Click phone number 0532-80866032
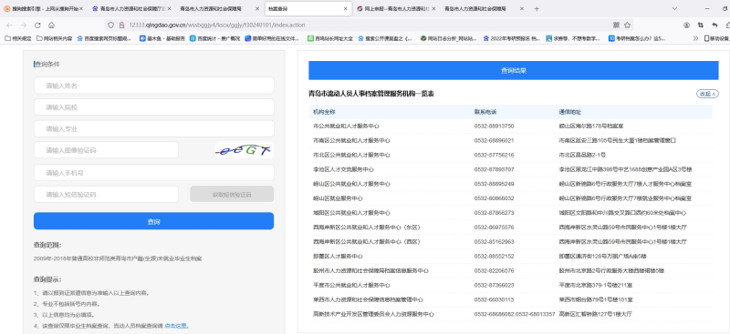Screen dimensions: 730x334 pyautogui.click(x=494, y=198)
